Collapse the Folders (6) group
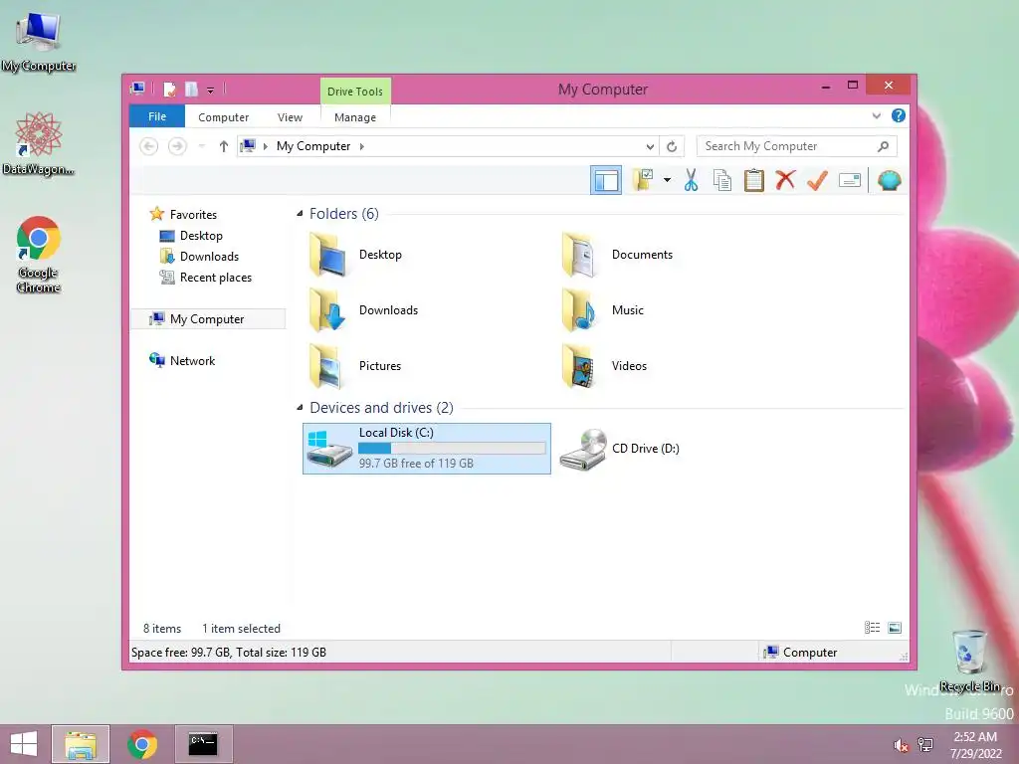Screen dimensions: 1019x764 coord(300,214)
